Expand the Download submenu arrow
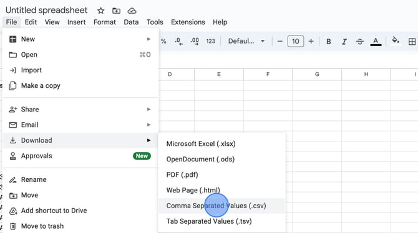The height and width of the screenshot is (233, 418). [148, 140]
